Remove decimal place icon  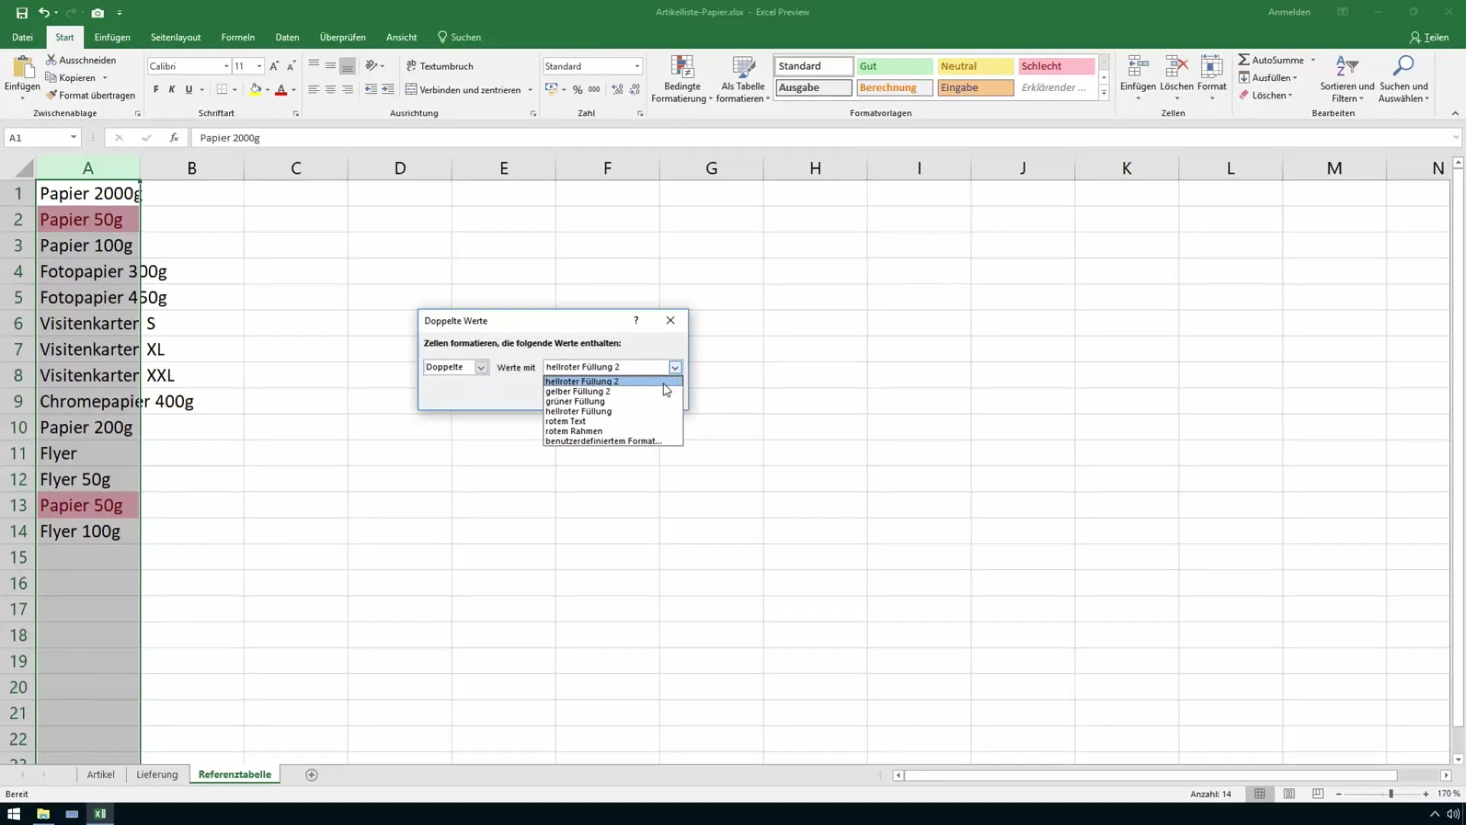635,89
